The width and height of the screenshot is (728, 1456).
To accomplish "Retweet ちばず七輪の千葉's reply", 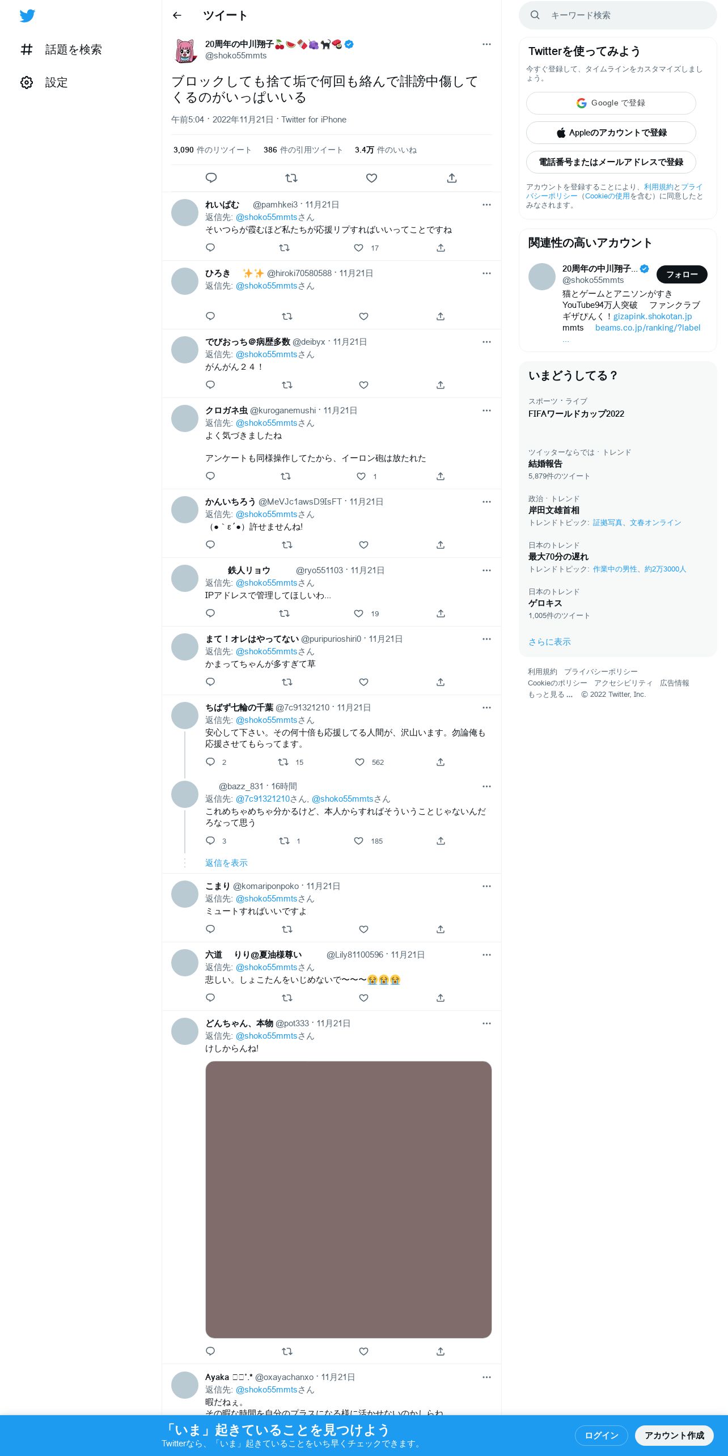I will pos(283,762).
